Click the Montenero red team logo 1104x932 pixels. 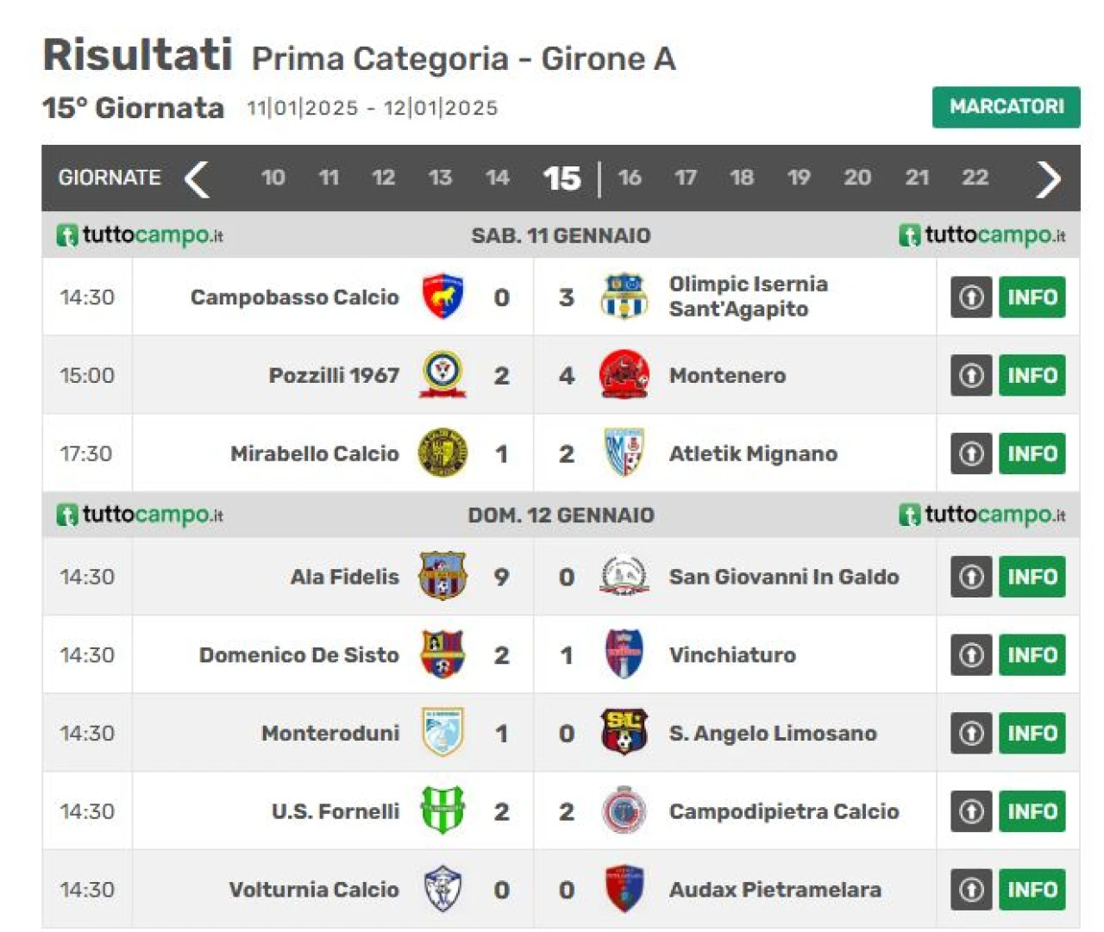coord(624,374)
